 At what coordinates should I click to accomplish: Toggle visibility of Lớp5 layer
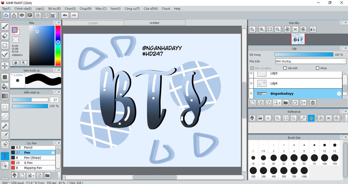click(251, 73)
